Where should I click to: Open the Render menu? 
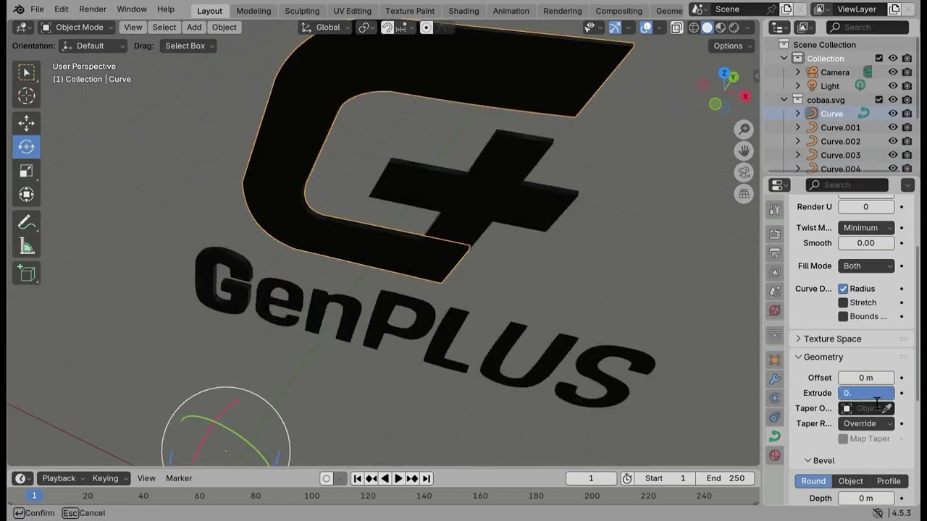point(93,9)
